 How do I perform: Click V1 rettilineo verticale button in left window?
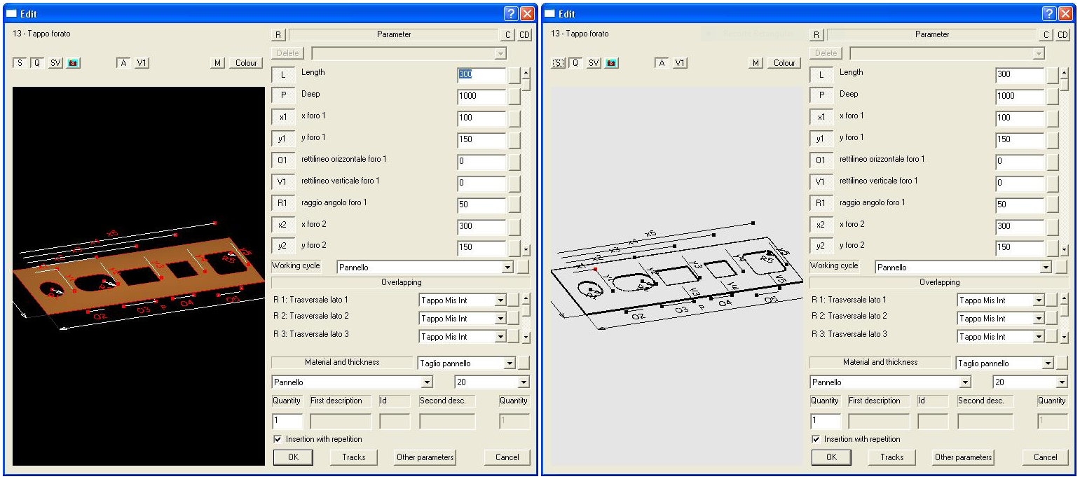(x=283, y=183)
